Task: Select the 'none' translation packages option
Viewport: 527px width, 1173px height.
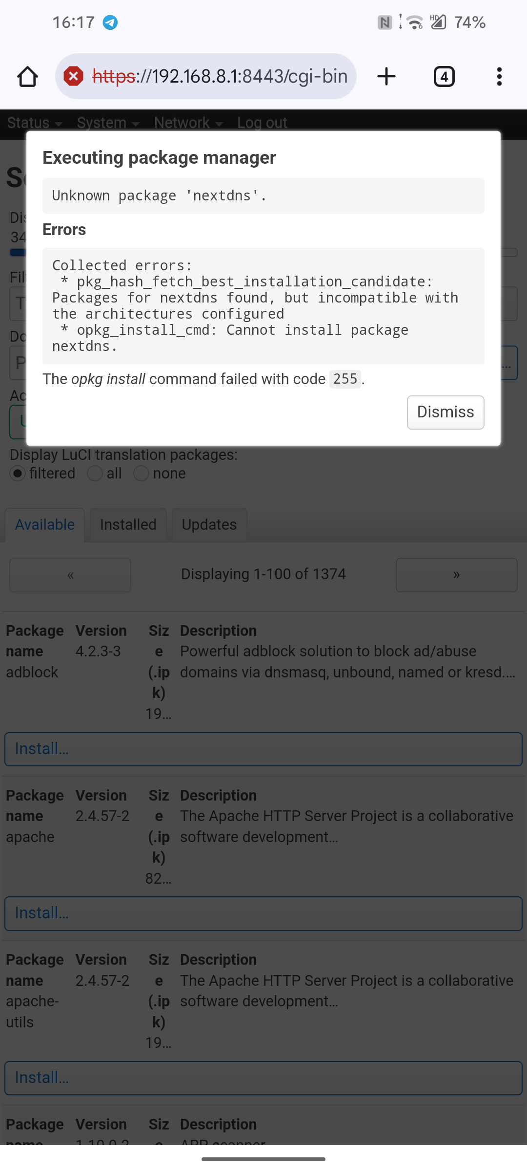Action: [141, 474]
